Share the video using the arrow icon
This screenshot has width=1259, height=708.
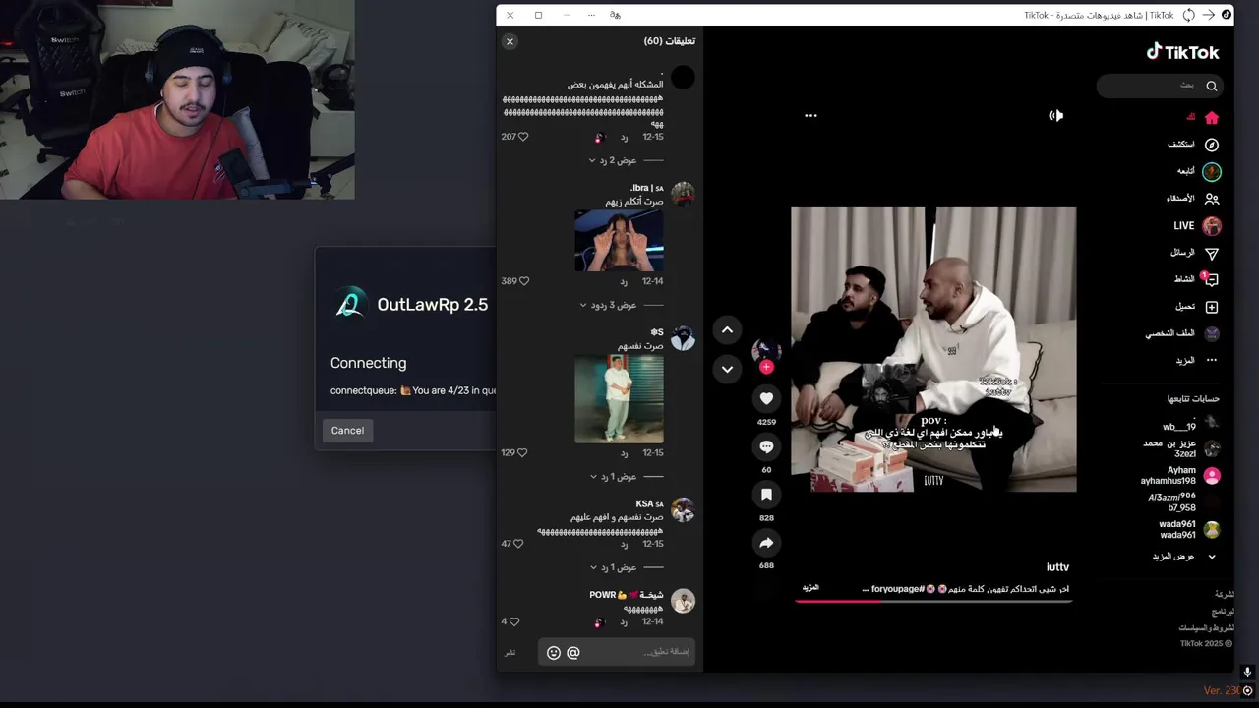(766, 543)
